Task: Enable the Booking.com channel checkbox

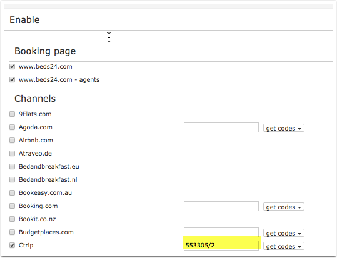Action: (x=13, y=206)
